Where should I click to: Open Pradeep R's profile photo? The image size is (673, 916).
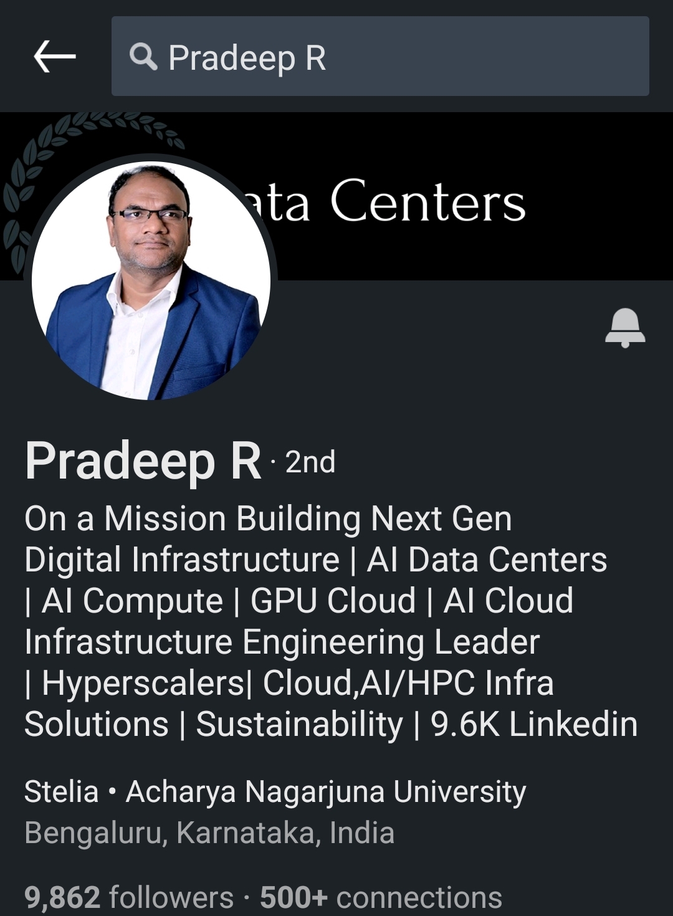[151, 281]
